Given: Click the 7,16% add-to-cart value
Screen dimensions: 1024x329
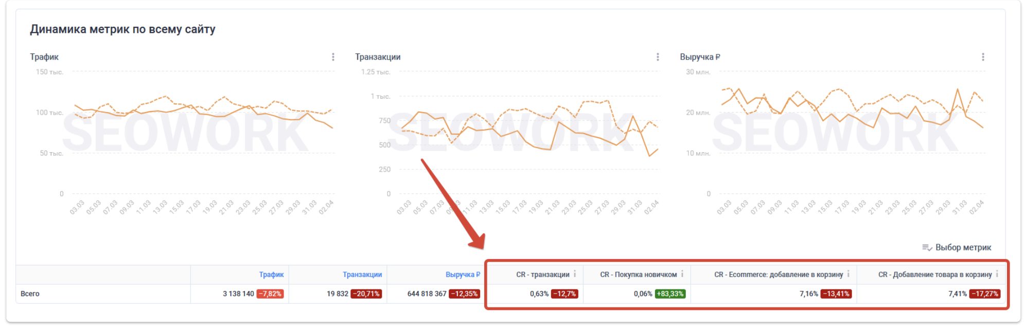Looking at the screenshot, I should [x=809, y=294].
